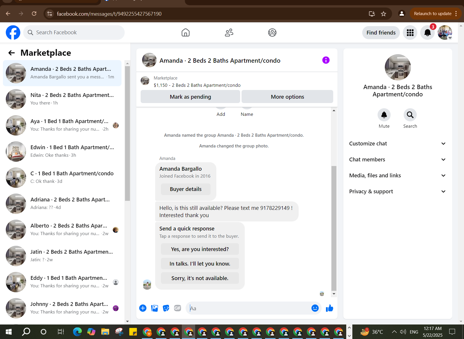Open Windows taskbar search
The height and width of the screenshot is (339, 464).
[x=26, y=332]
